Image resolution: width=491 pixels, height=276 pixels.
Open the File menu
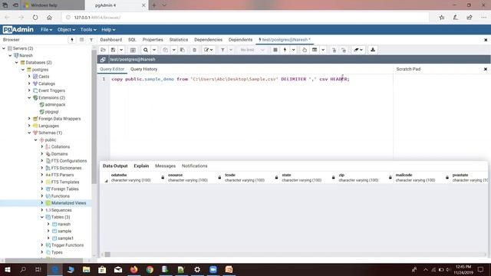46,29
